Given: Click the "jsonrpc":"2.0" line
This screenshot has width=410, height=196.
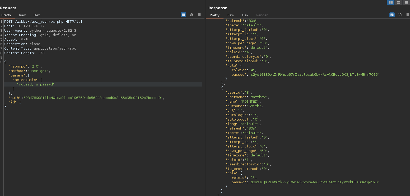Looking at the screenshot, I should [x=25, y=66].
